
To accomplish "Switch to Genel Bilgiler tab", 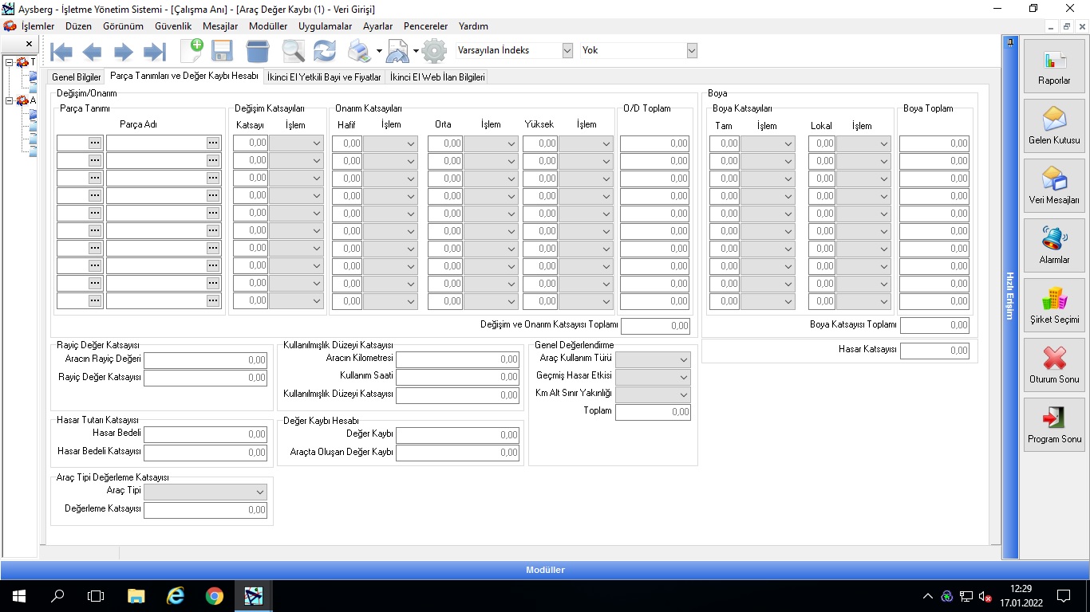I will click(77, 77).
